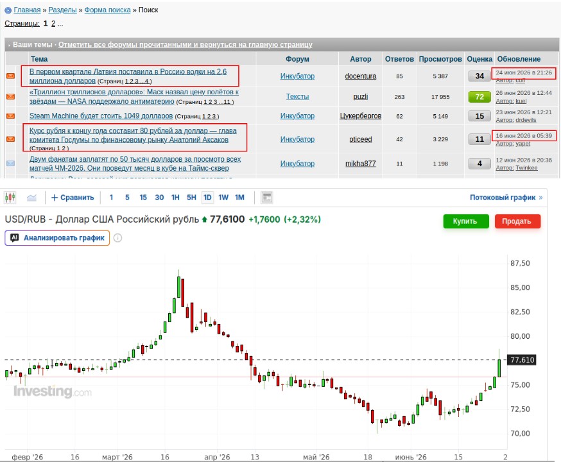
Task: Open last poster kuel profile
Action: point(521,101)
